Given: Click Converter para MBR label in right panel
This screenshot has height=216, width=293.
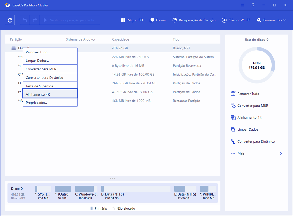Looking at the screenshot, I should 253,106.
